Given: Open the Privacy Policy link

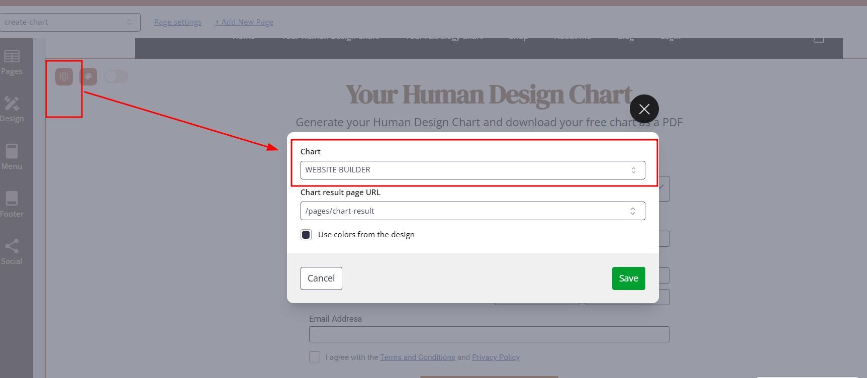Looking at the screenshot, I should pos(496,357).
